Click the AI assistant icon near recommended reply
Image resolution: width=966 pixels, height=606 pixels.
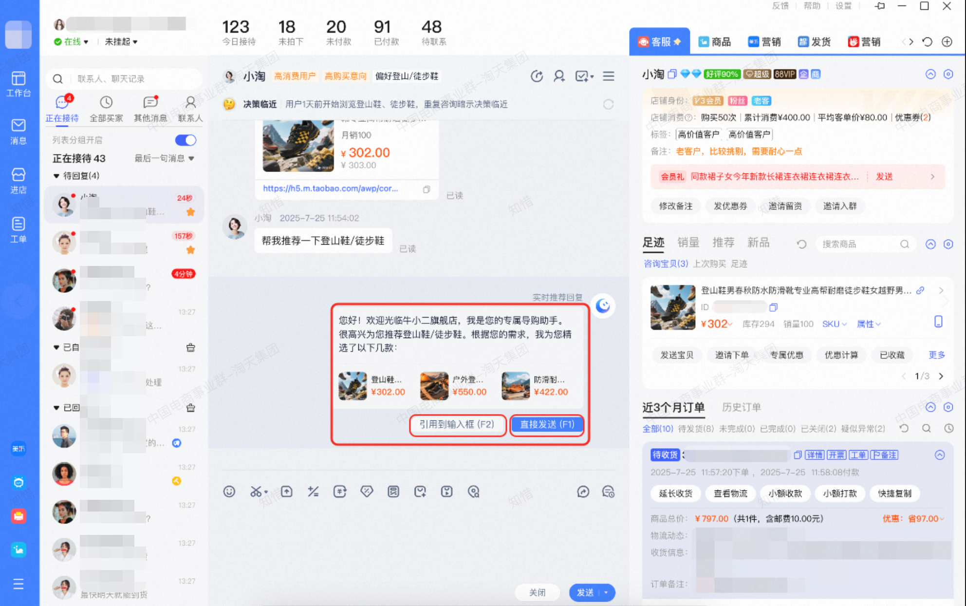point(603,306)
